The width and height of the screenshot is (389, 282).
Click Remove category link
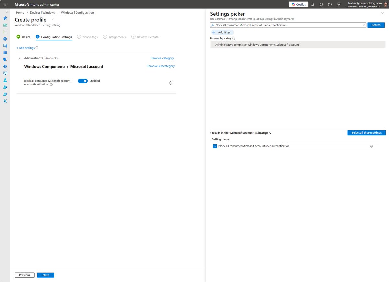[x=162, y=58]
